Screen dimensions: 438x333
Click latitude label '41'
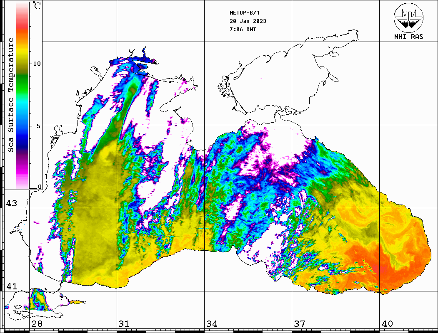click(x=11, y=286)
